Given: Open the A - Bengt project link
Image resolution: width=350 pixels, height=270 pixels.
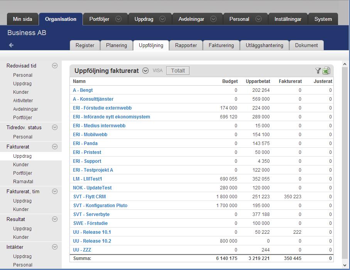Looking at the screenshot, I should 83,90.
